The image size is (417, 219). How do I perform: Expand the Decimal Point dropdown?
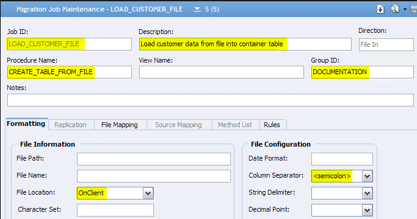pos(367,210)
